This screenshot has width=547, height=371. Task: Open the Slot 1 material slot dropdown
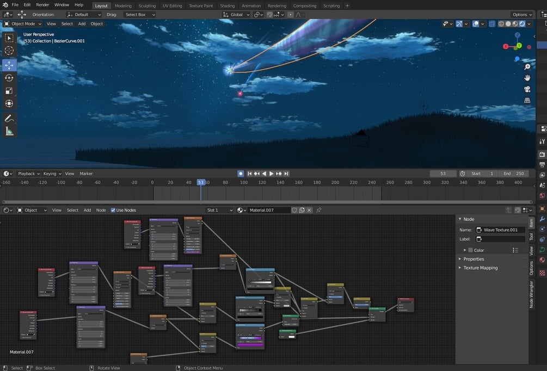[x=219, y=210]
